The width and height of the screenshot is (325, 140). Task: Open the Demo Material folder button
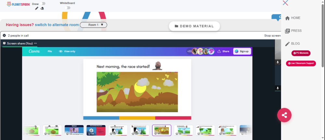click(x=194, y=26)
